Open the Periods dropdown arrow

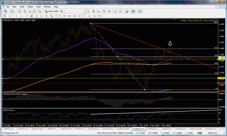coord(135,11)
